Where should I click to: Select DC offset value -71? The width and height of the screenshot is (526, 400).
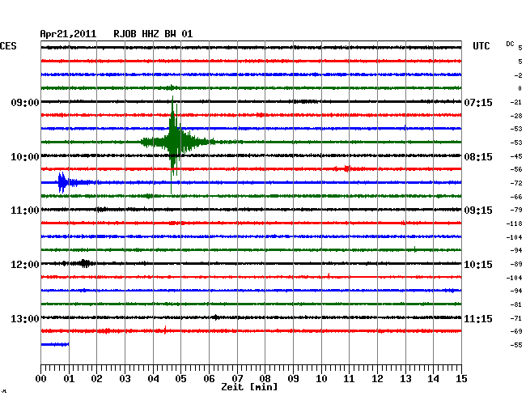pyautogui.click(x=516, y=318)
